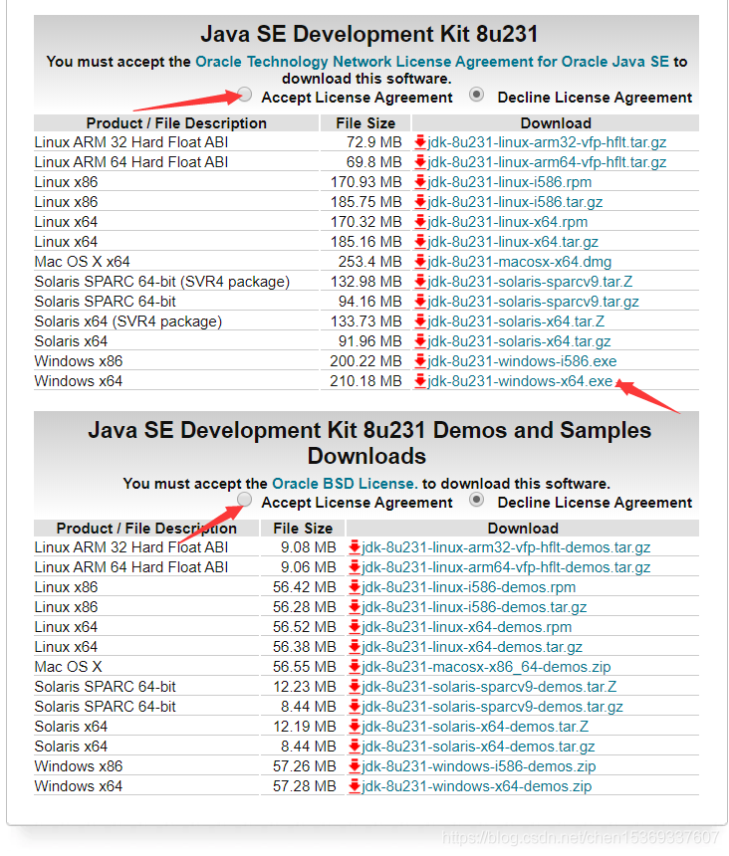Click download arrow icon beside jdk-8u231-linux-x64-demos.rpm
729x856 pixels.
(x=355, y=627)
